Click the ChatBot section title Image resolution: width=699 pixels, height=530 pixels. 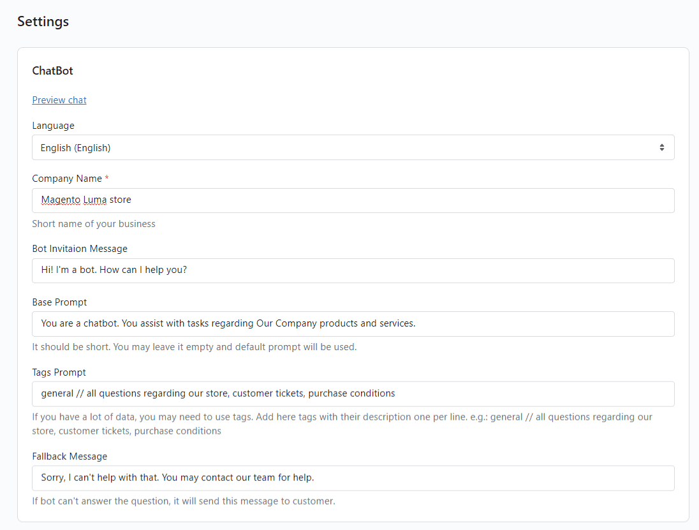52,71
